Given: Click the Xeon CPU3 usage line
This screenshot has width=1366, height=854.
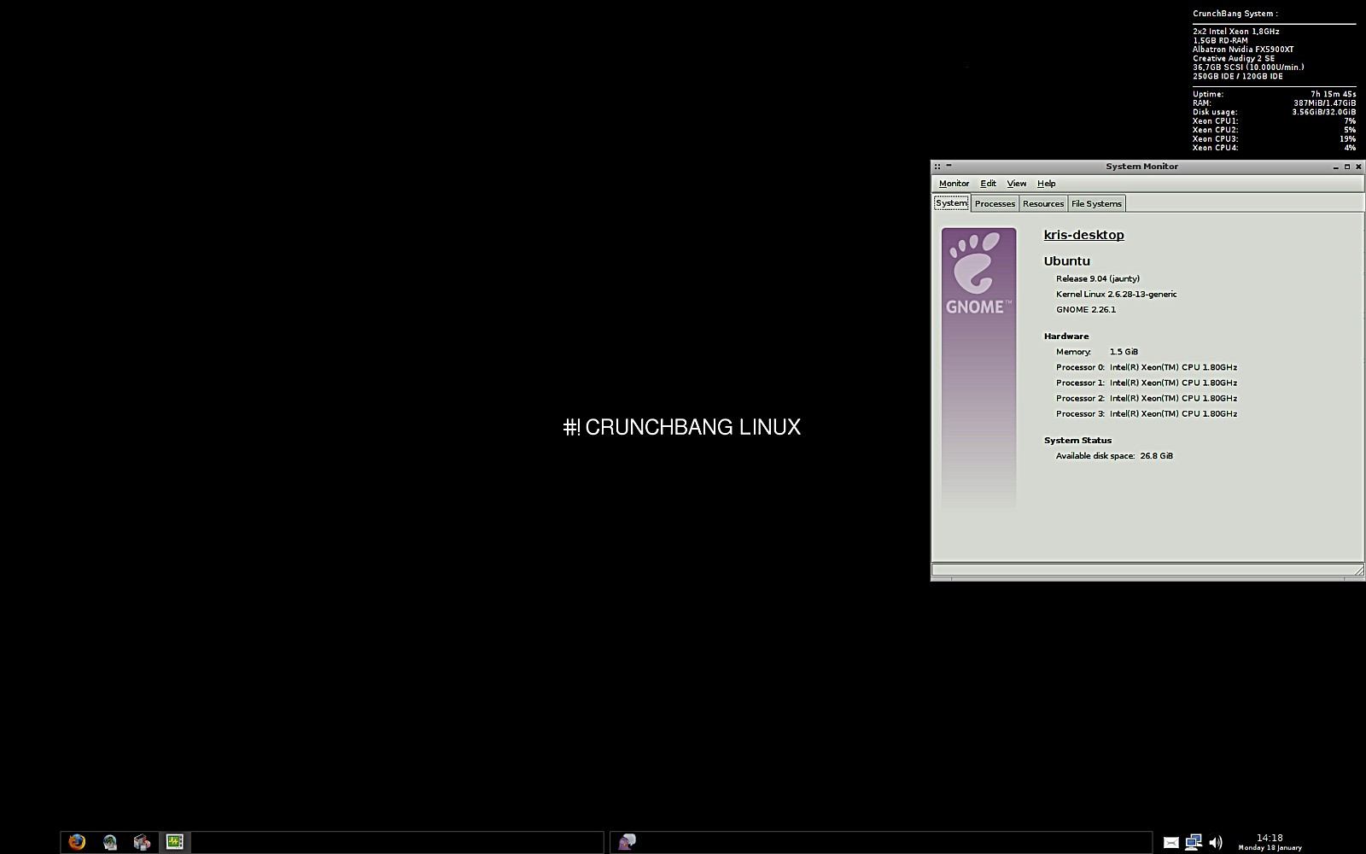Looking at the screenshot, I should (1274, 139).
